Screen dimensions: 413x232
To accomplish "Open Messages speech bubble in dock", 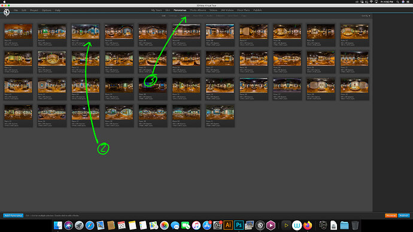I will click(x=175, y=225).
